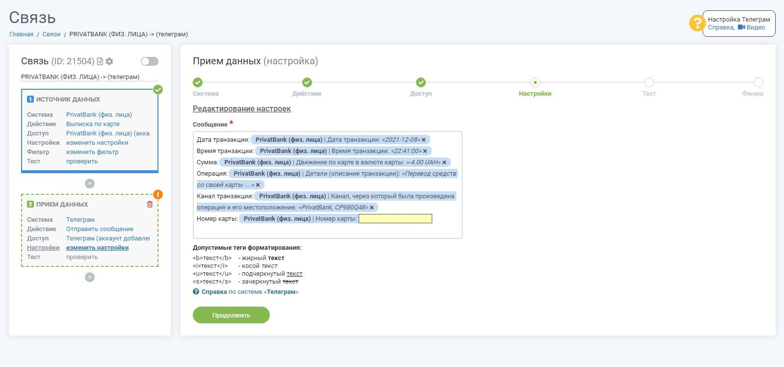The image size is (784, 367).
Task: Click the yellow question mark help icon
Action: (x=697, y=23)
